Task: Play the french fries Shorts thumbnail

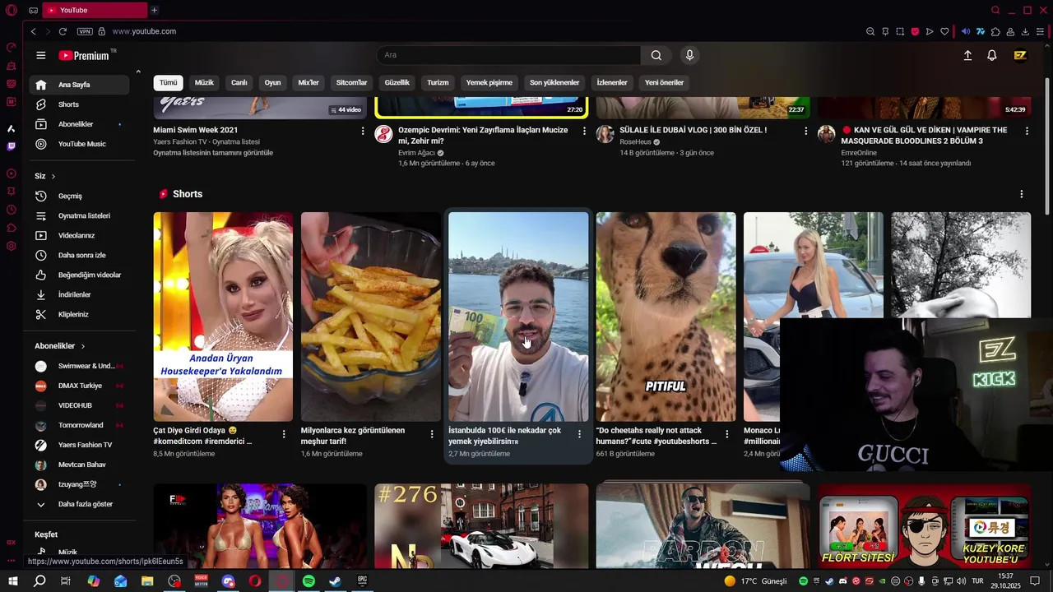Action: pos(370,317)
